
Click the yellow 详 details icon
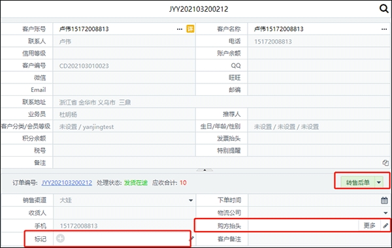point(190,29)
